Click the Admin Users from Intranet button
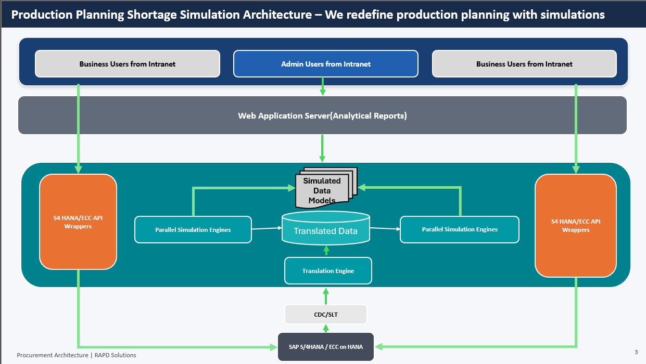646x364 pixels. (x=325, y=63)
